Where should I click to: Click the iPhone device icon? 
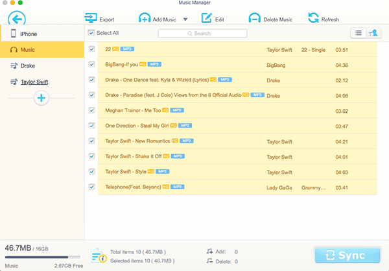coord(14,33)
